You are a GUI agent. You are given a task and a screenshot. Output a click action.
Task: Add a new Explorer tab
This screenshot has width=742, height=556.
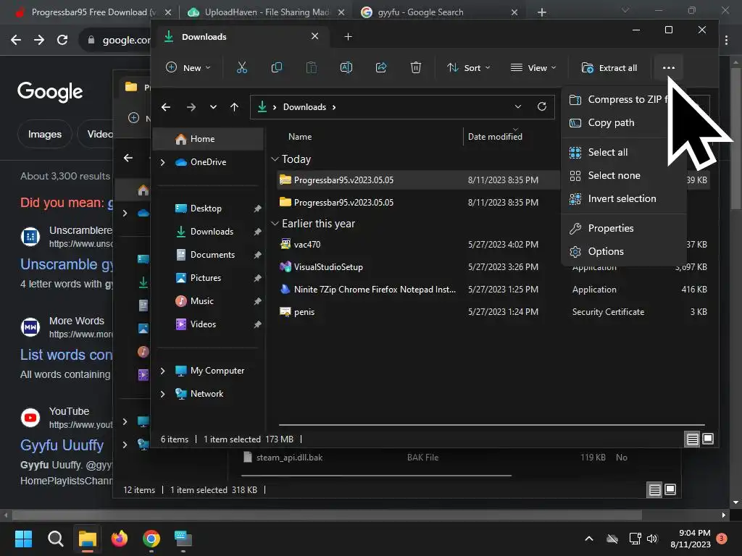coord(348,37)
